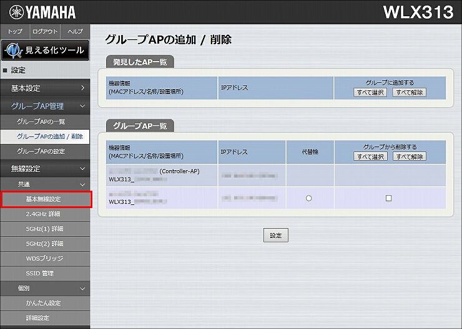Image resolution: width=462 pixels, height=329 pixels.
Task: Click すべて解除 under グループから削除する
Action: click(410, 156)
